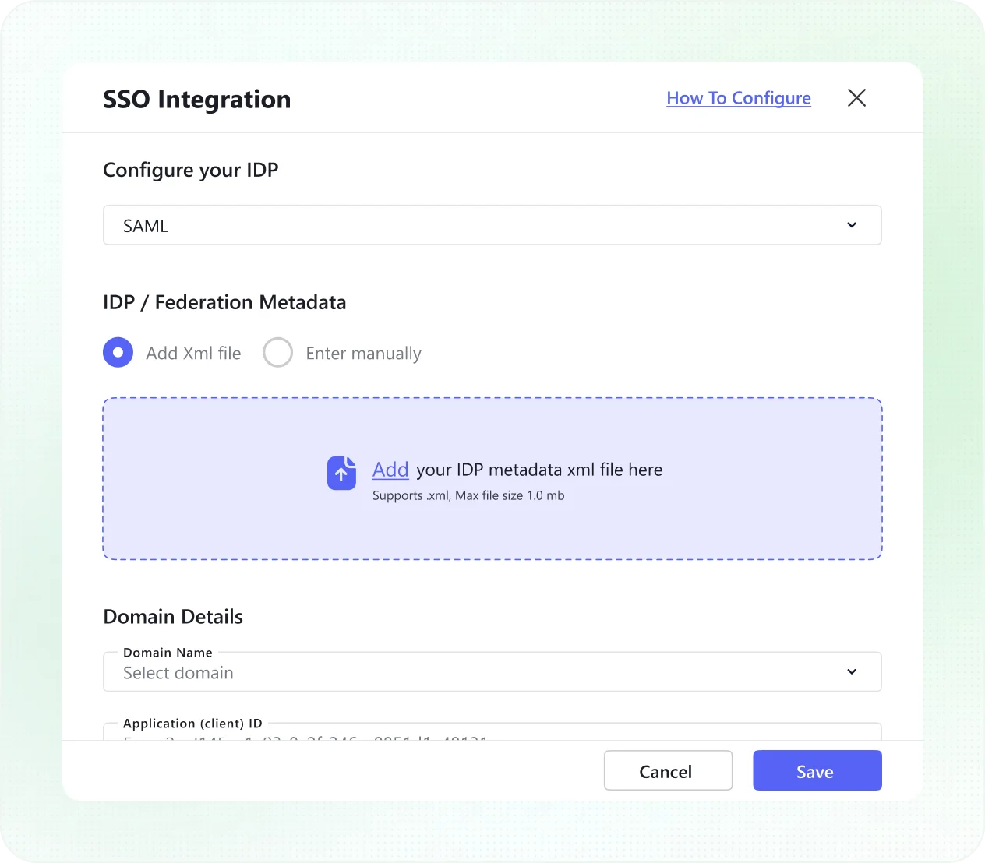985x863 pixels.
Task: Click 'your IDP metadata xml file here' text
Action: point(539,470)
